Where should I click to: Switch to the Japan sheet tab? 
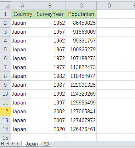coord(32,144)
